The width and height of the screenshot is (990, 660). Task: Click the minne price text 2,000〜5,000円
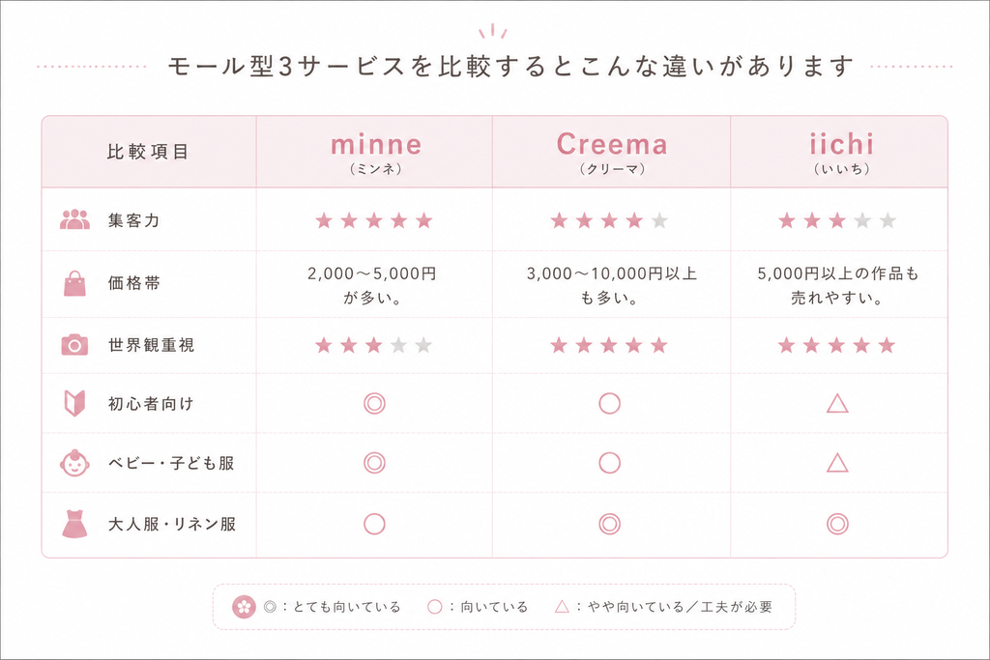pos(372,273)
